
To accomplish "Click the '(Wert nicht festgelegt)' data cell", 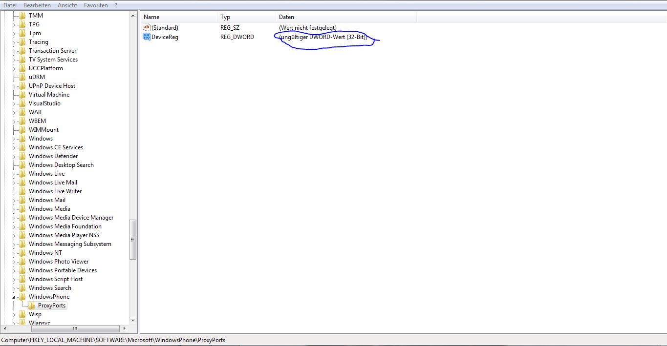I will coord(308,28).
